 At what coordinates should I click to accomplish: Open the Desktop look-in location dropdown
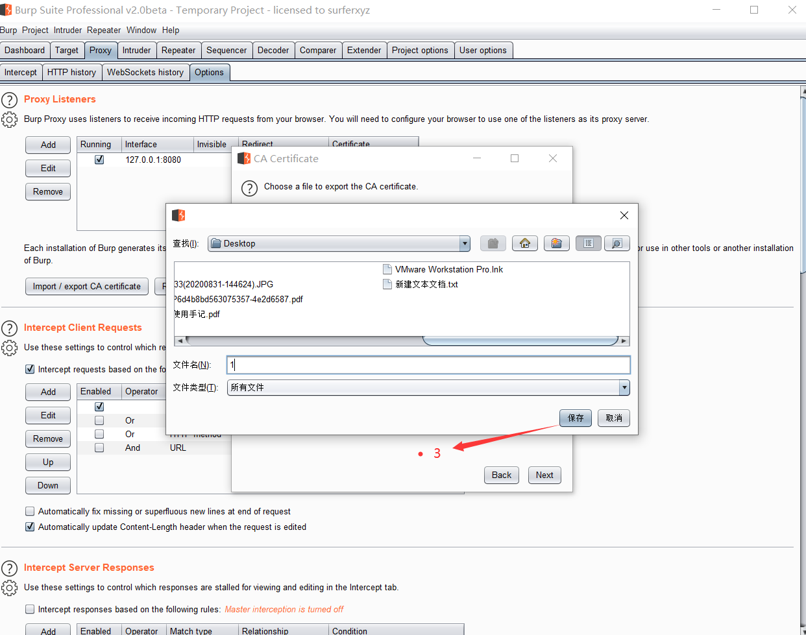[x=465, y=243]
